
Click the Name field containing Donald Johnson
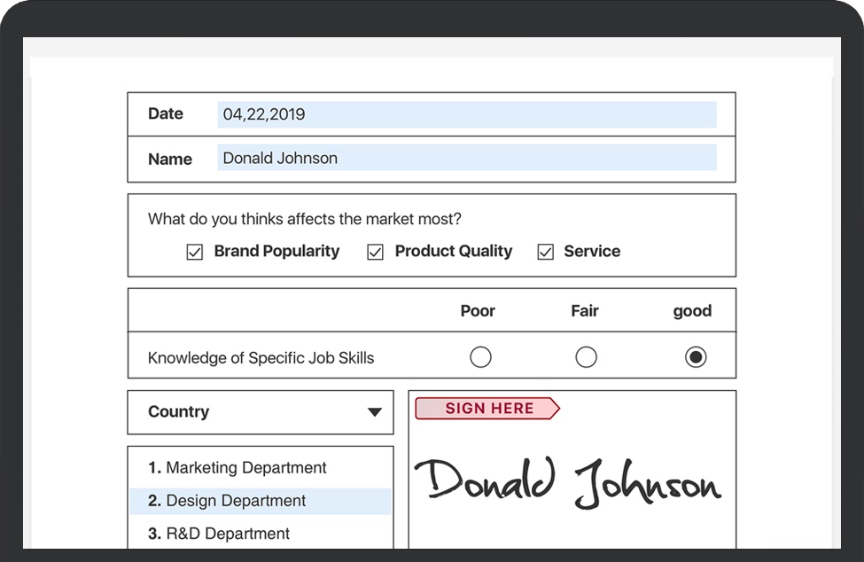coord(466,159)
